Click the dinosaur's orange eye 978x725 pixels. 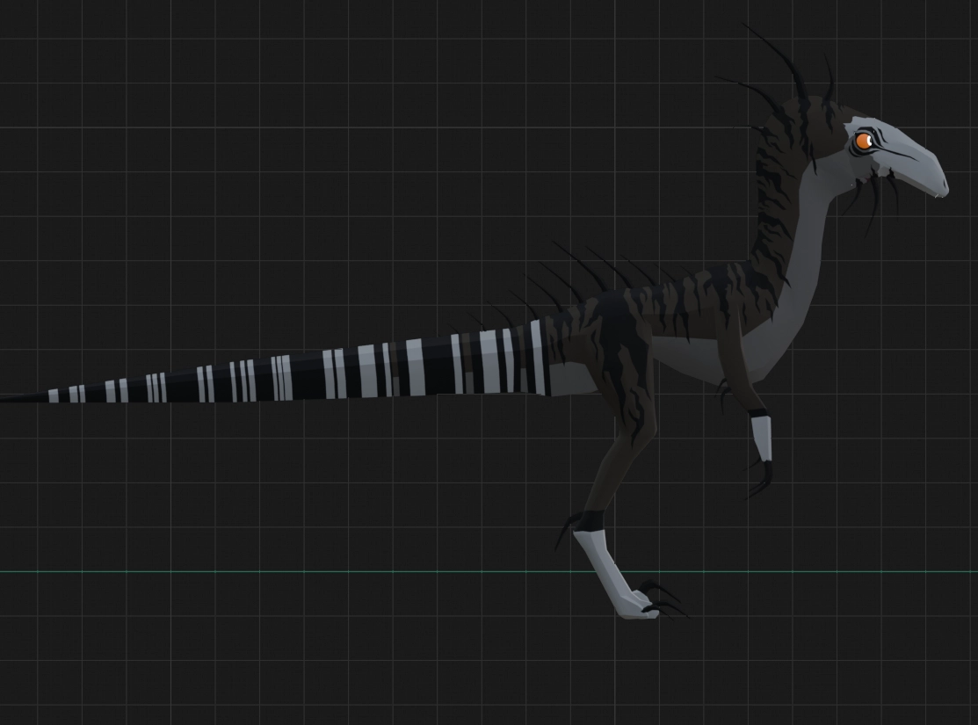[864, 141]
